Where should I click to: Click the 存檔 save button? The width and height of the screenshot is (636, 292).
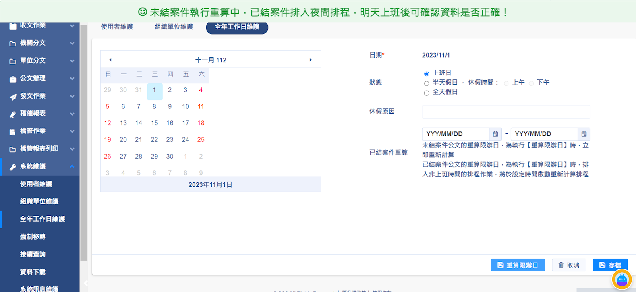610,265
